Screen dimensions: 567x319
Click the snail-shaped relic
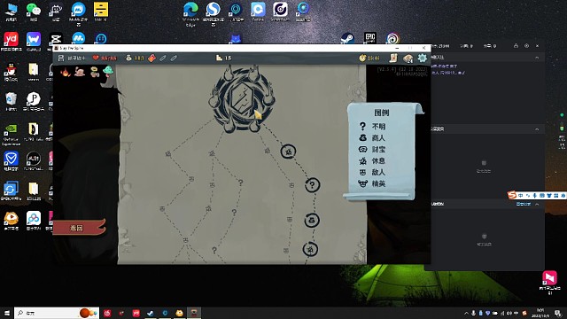pos(80,72)
